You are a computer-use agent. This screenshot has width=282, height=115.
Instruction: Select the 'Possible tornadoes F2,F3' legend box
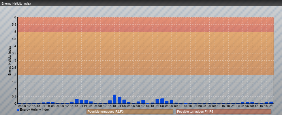pos(130,112)
